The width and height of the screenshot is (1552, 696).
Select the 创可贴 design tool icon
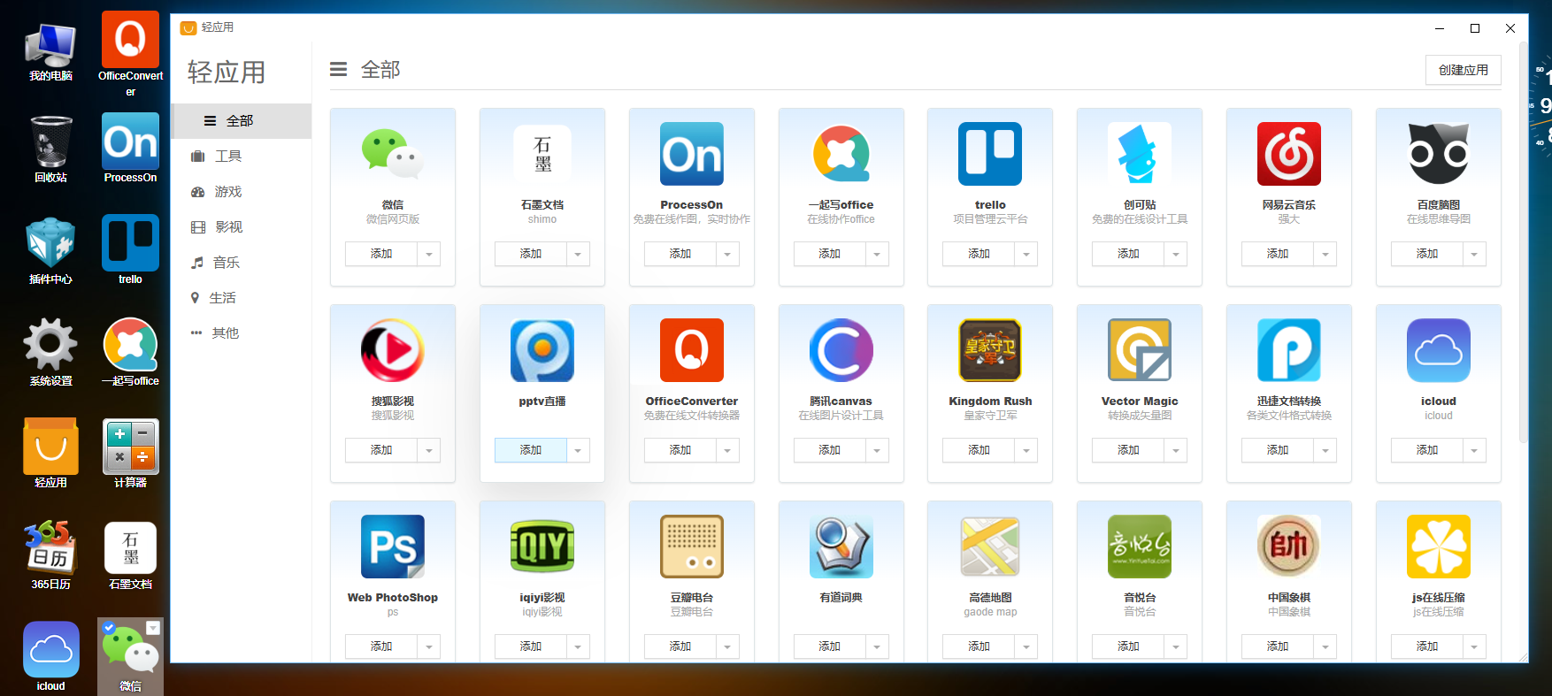pos(1140,154)
